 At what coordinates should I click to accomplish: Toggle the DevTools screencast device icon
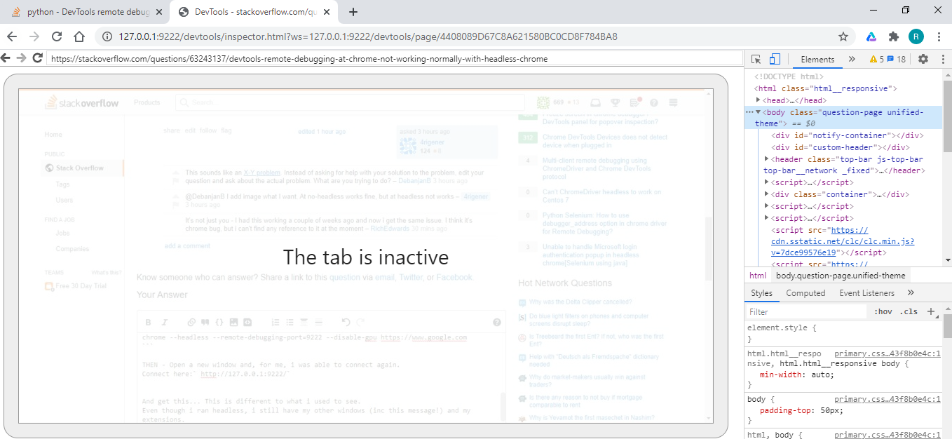[x=775, y=60]
